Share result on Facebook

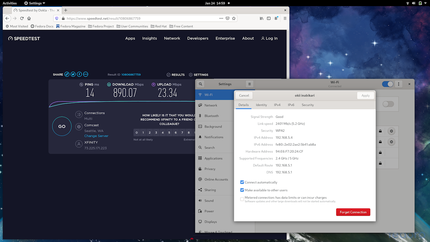click(x=79, y=74)
